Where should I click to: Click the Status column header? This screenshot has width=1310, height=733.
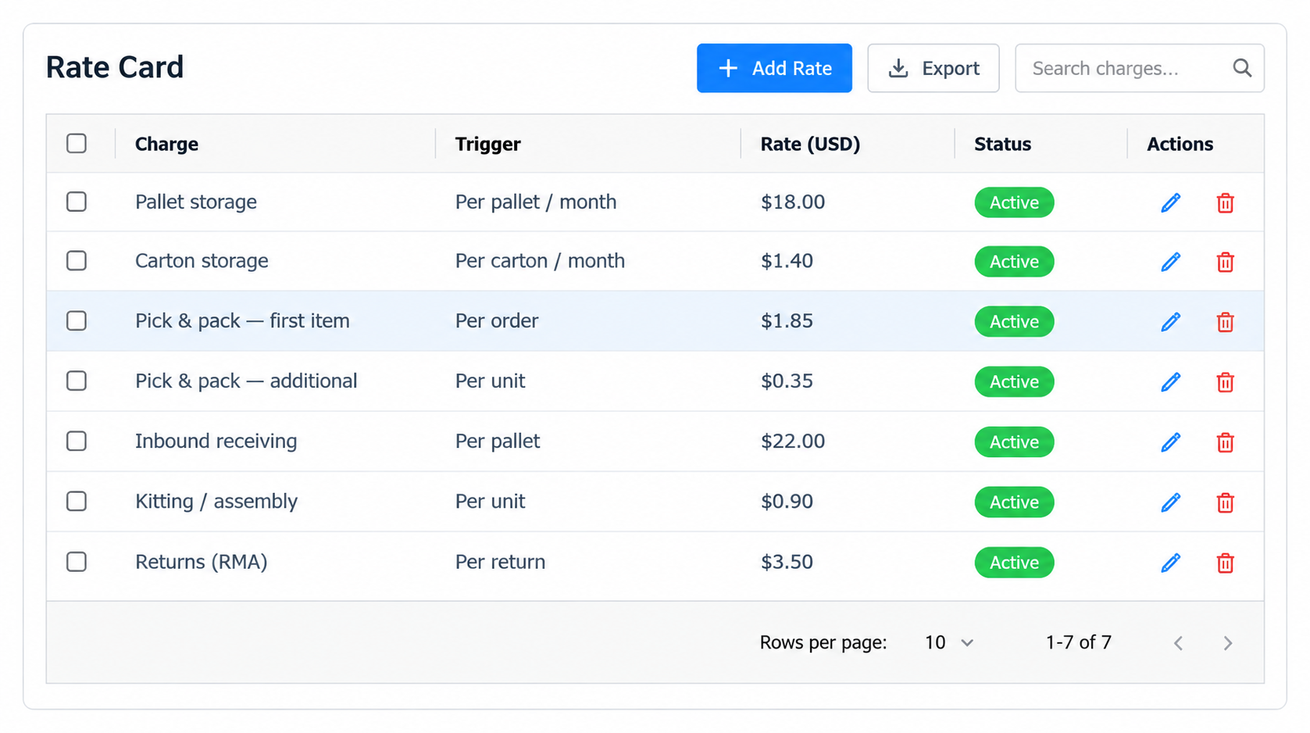point(1002,144)
